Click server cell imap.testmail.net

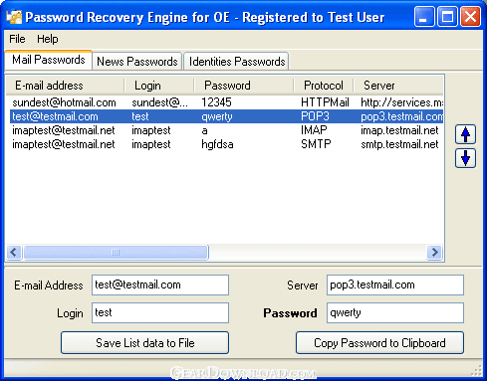399,130
